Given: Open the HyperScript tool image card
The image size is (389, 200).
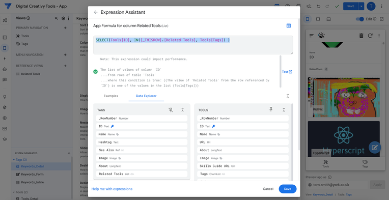Looking at the screenshot, I should pos(344,139).
